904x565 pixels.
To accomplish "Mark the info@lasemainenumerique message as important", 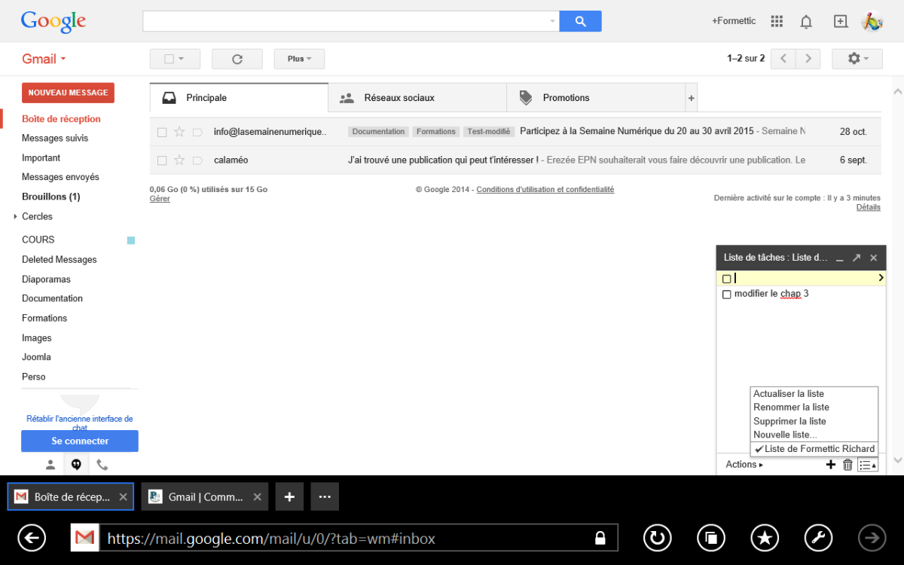I will pyautogui.click(x=197, y=132).
